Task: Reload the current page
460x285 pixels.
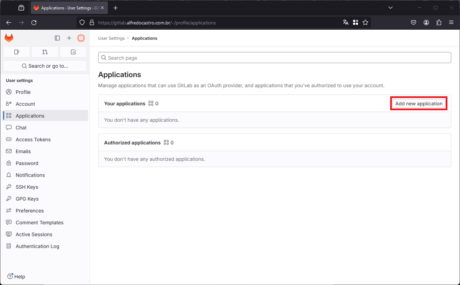Action: (x=34, y=22)
